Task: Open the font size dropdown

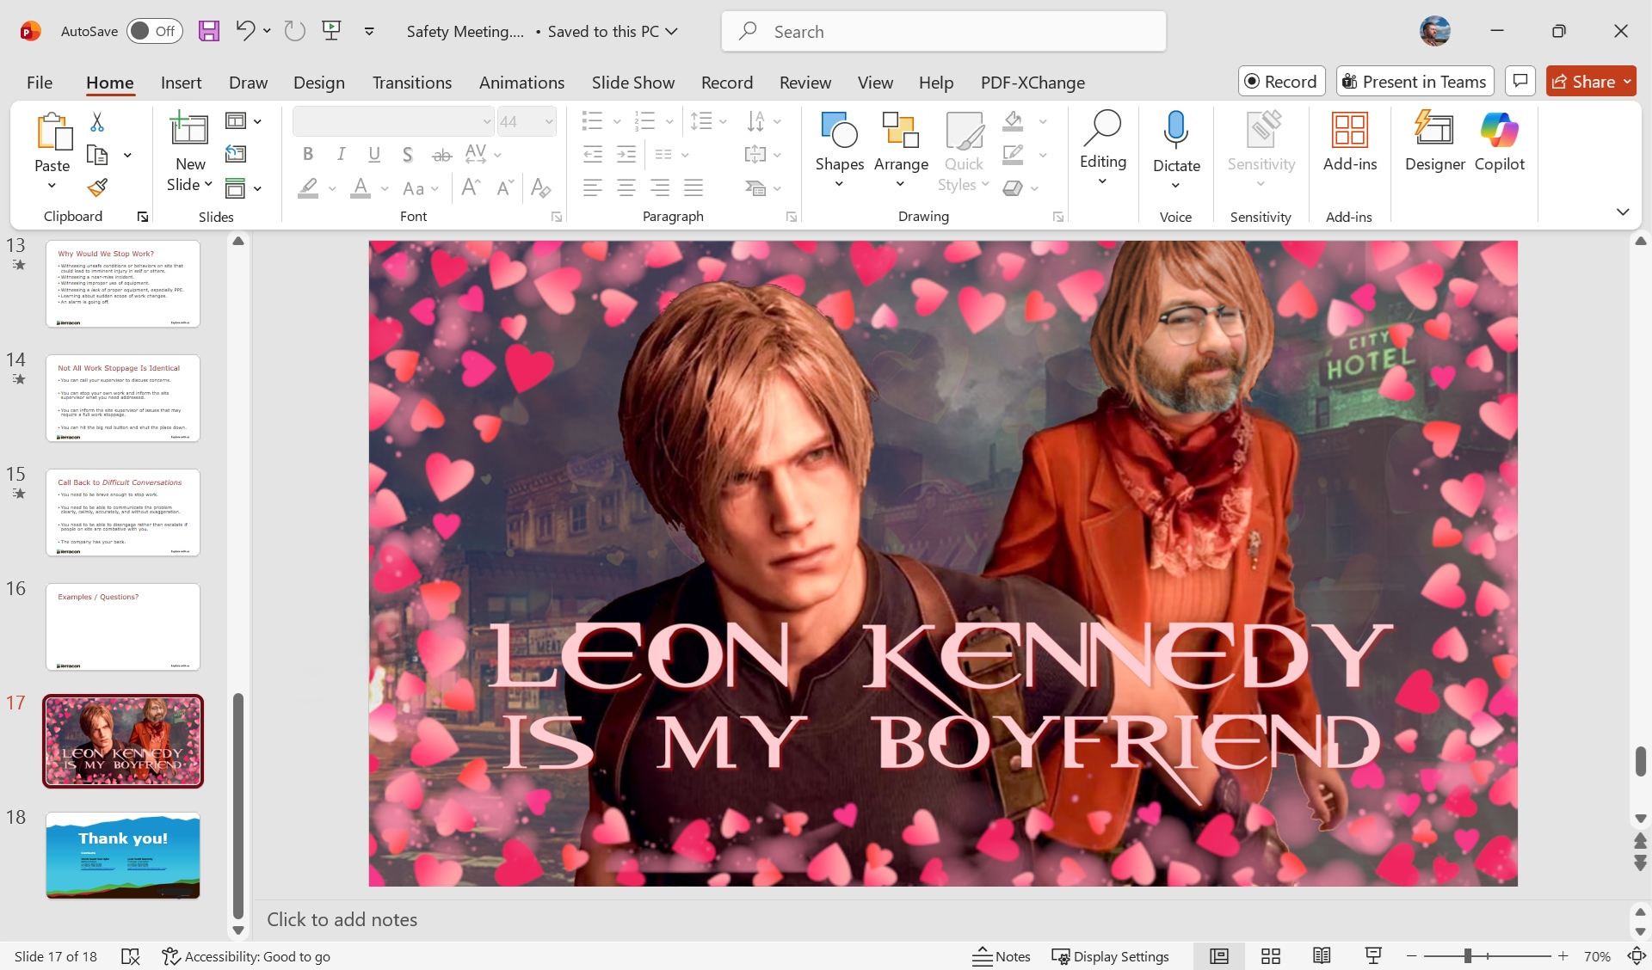Action: coord(548,122)
